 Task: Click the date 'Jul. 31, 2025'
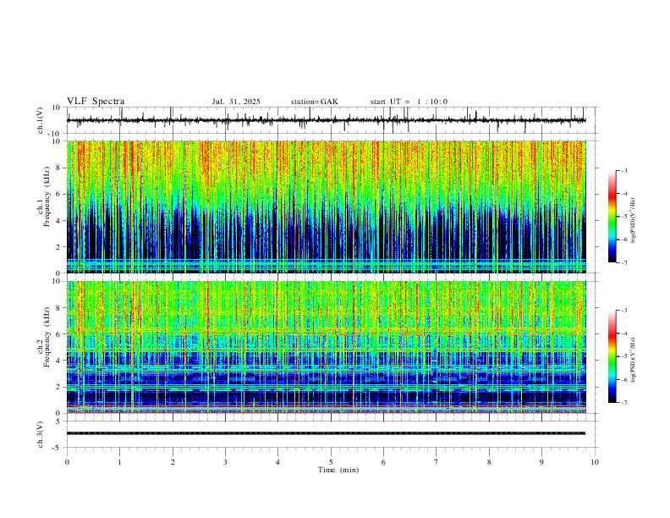click(236, 102)
